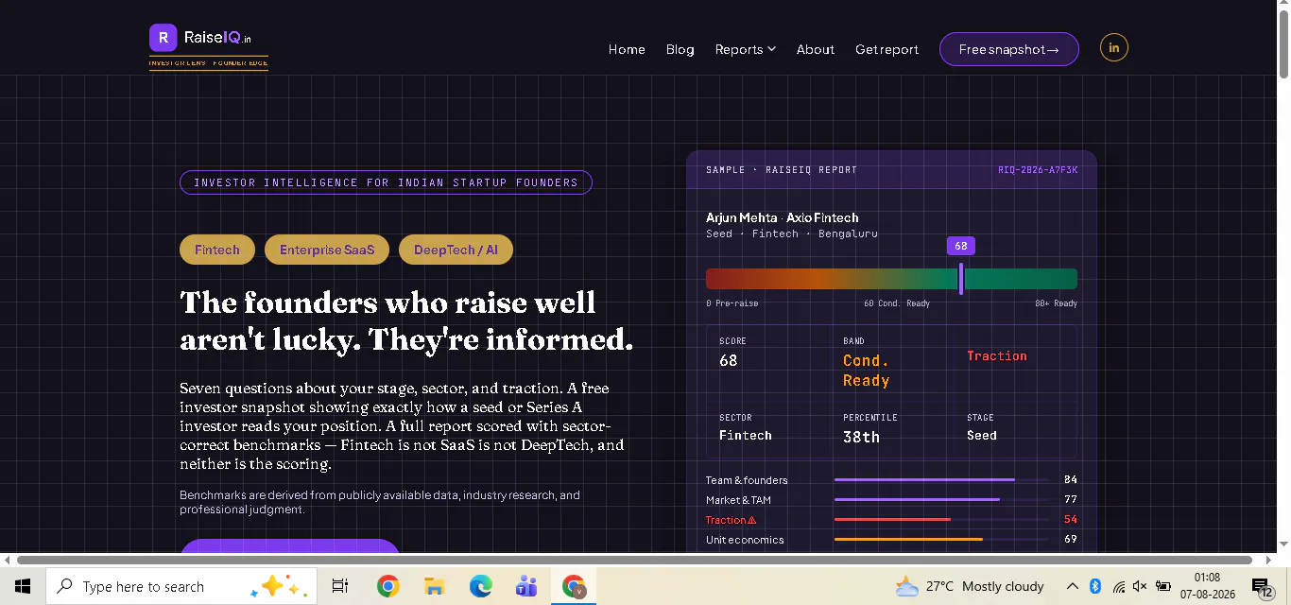The width and height of the screenshot is (1291, 605).
Task: Click the weather widget on taskbar
Action: [x=970, y=586]
